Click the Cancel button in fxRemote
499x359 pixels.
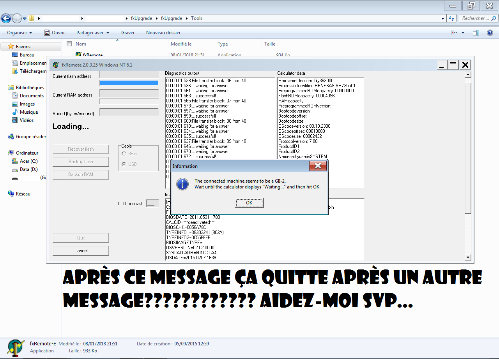81,251
